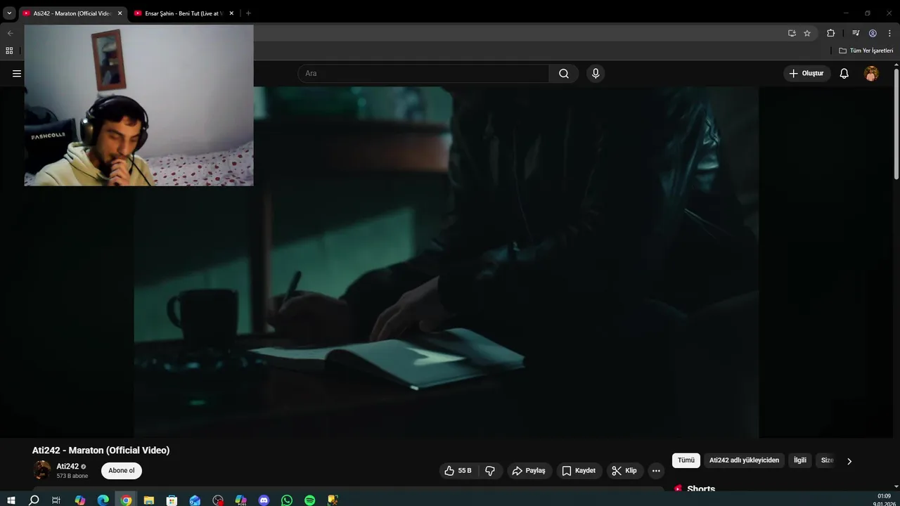Open Microsoft 365 taskbar icon

click(x=240, y=500)
